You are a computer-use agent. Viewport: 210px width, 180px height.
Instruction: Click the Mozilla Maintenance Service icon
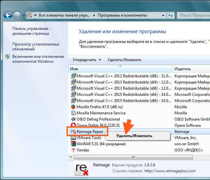73,113
